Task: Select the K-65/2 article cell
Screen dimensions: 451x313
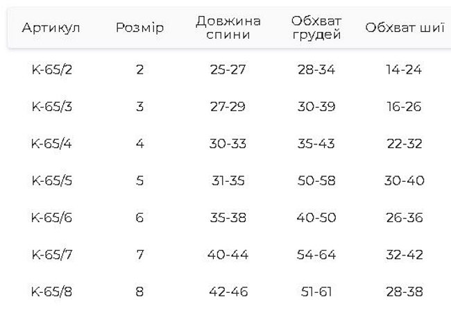Action: pos(51,70)
